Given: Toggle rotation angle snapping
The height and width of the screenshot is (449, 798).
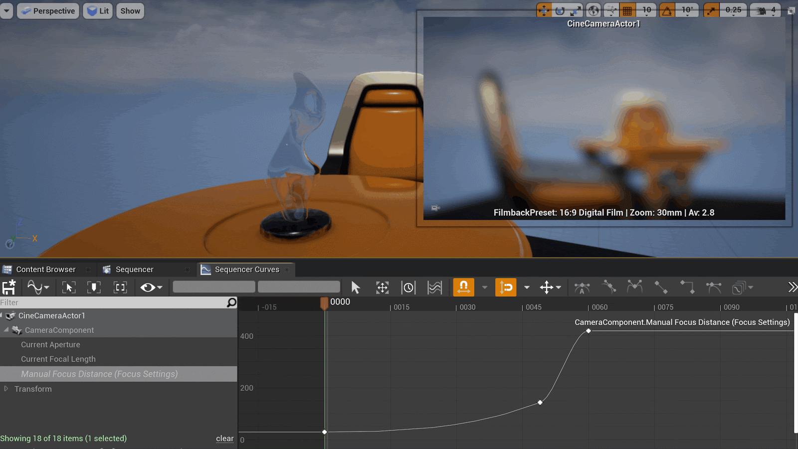Looking at the screenshot, I should coord(667,10).
